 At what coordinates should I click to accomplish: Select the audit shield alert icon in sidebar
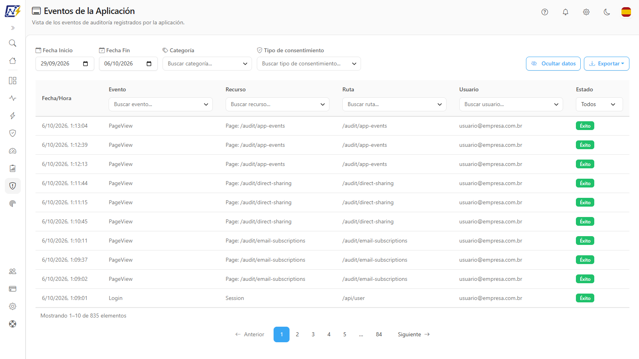[x=13, y=186]
